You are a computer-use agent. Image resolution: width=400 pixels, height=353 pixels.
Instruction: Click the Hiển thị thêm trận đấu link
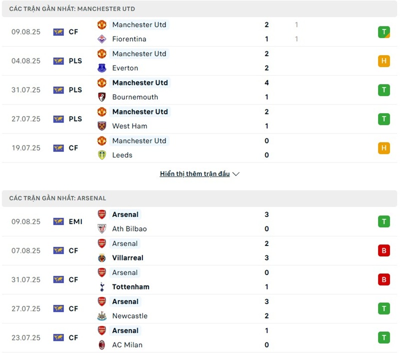pos(195,174)
